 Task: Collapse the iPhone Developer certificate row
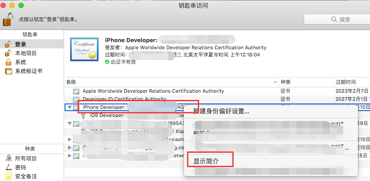pyautogui.click(x=70, y=107)
